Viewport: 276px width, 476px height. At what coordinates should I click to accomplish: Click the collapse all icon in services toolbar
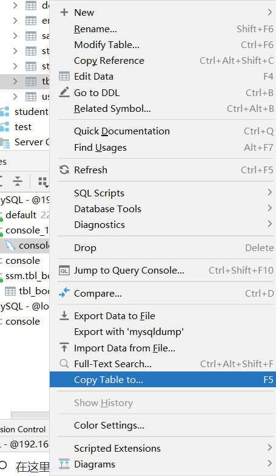point(18,182)
